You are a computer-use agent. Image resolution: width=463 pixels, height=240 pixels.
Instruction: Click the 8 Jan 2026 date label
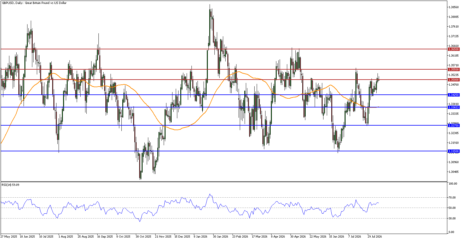[201, 237]
